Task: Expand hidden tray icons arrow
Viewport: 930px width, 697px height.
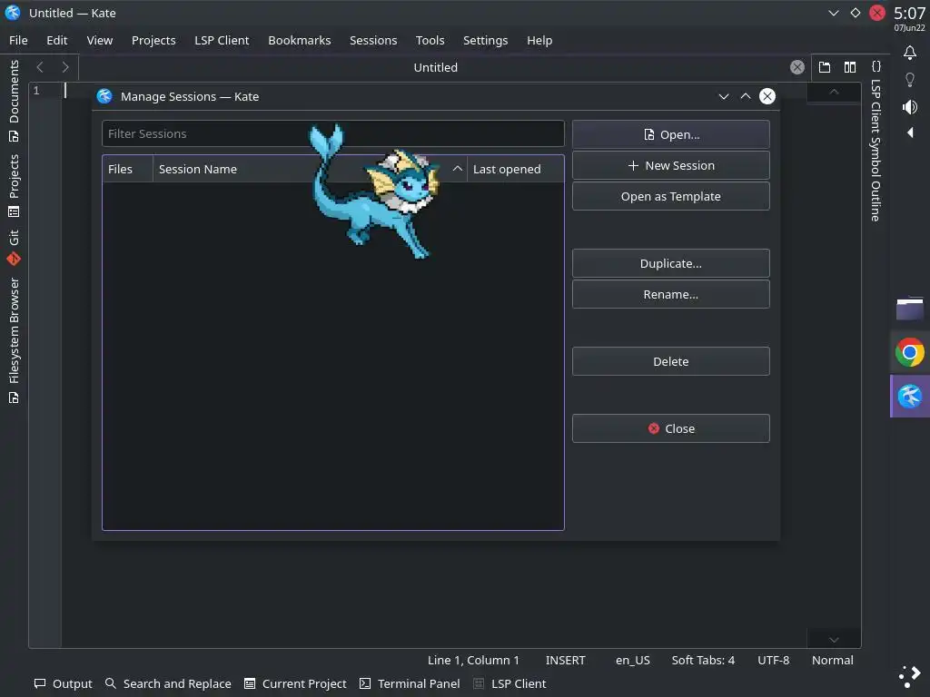Action: click(910, 133)
